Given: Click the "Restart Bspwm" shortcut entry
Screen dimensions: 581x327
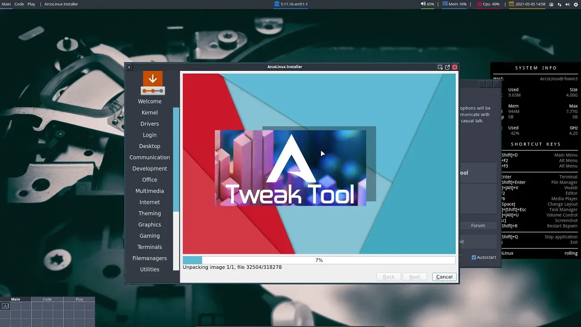Looking at the screenshot, I should (x=562, y=226).
